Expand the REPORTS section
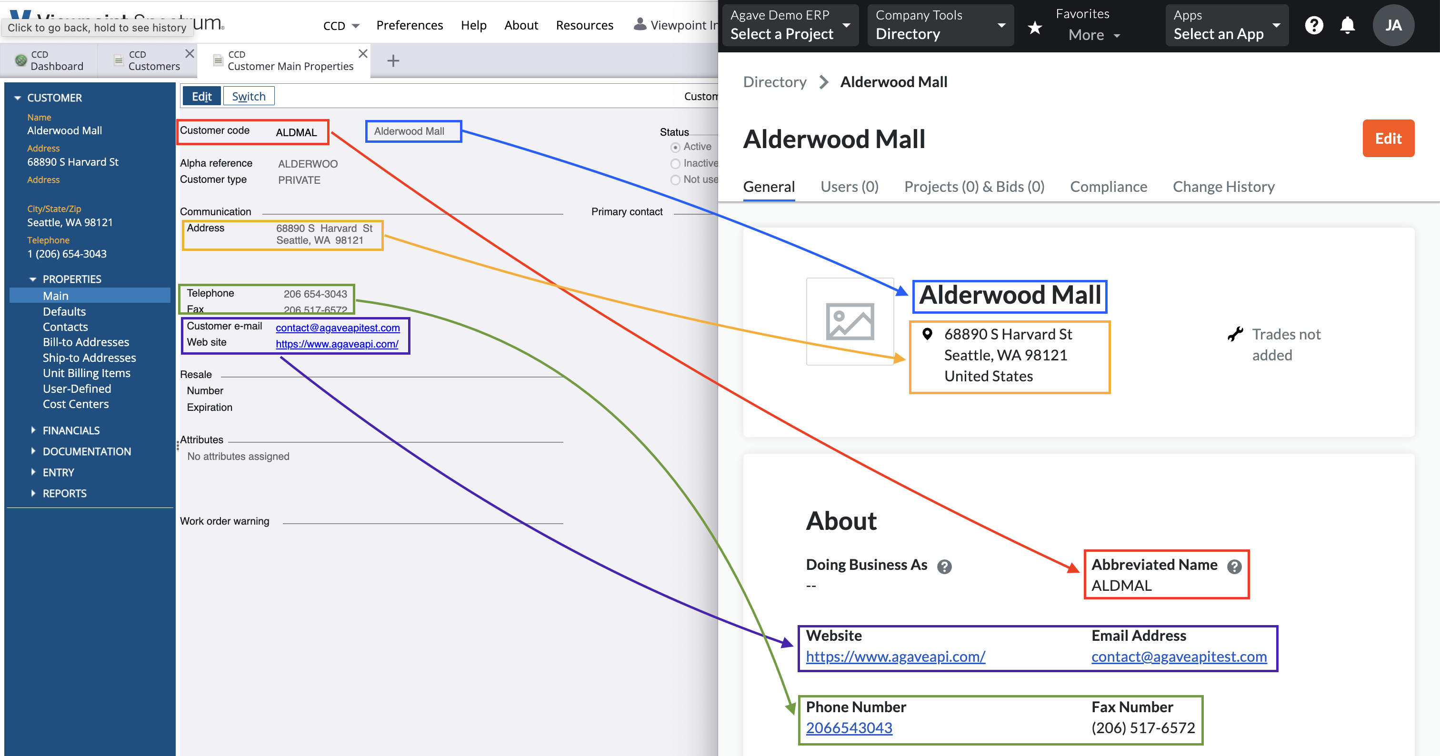Viewport: 1440px width, 756px height. (x=33, y=493)
